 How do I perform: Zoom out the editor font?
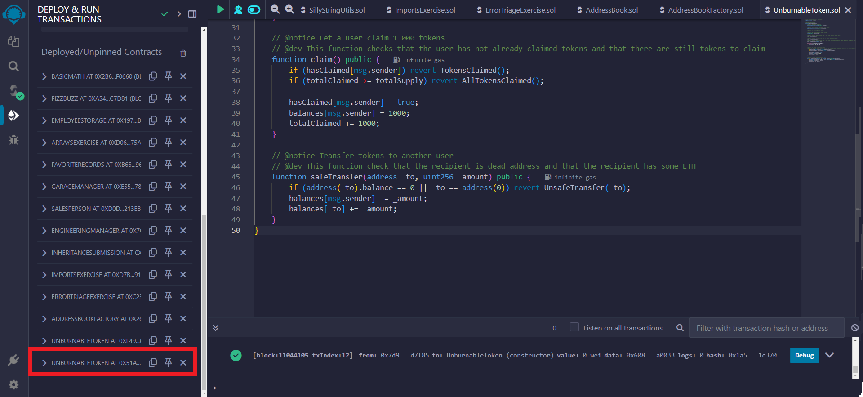tap(275, 9)
